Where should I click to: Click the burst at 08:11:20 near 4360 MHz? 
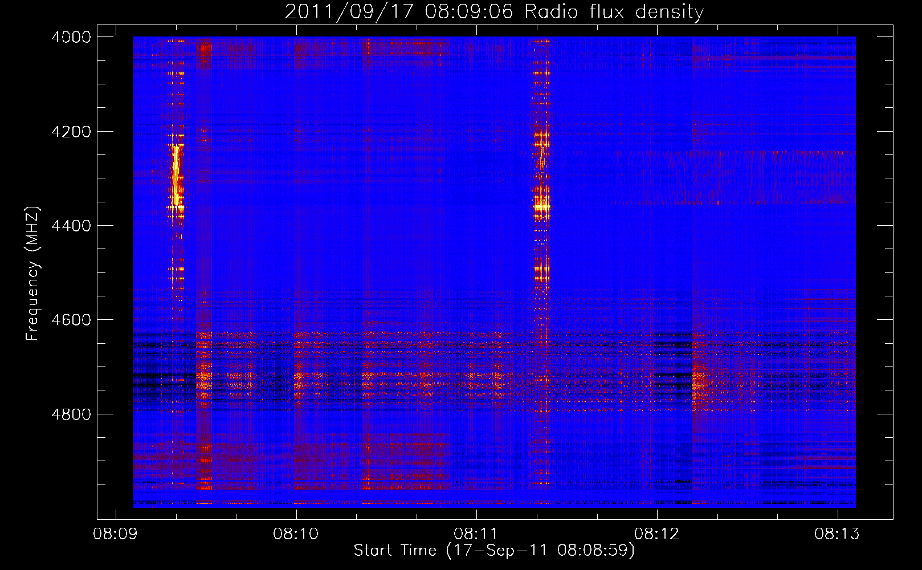click(x=542, y=206)
